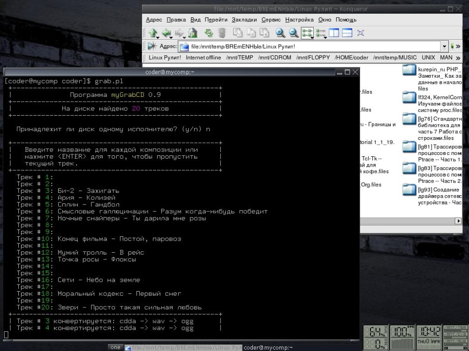
Task: Click the left arrow in disk mount applet
Action: [446, 348]
